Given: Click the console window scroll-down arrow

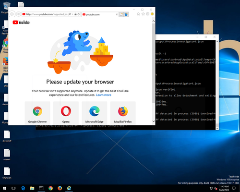Looking at the screenshot, I should 217,128.
